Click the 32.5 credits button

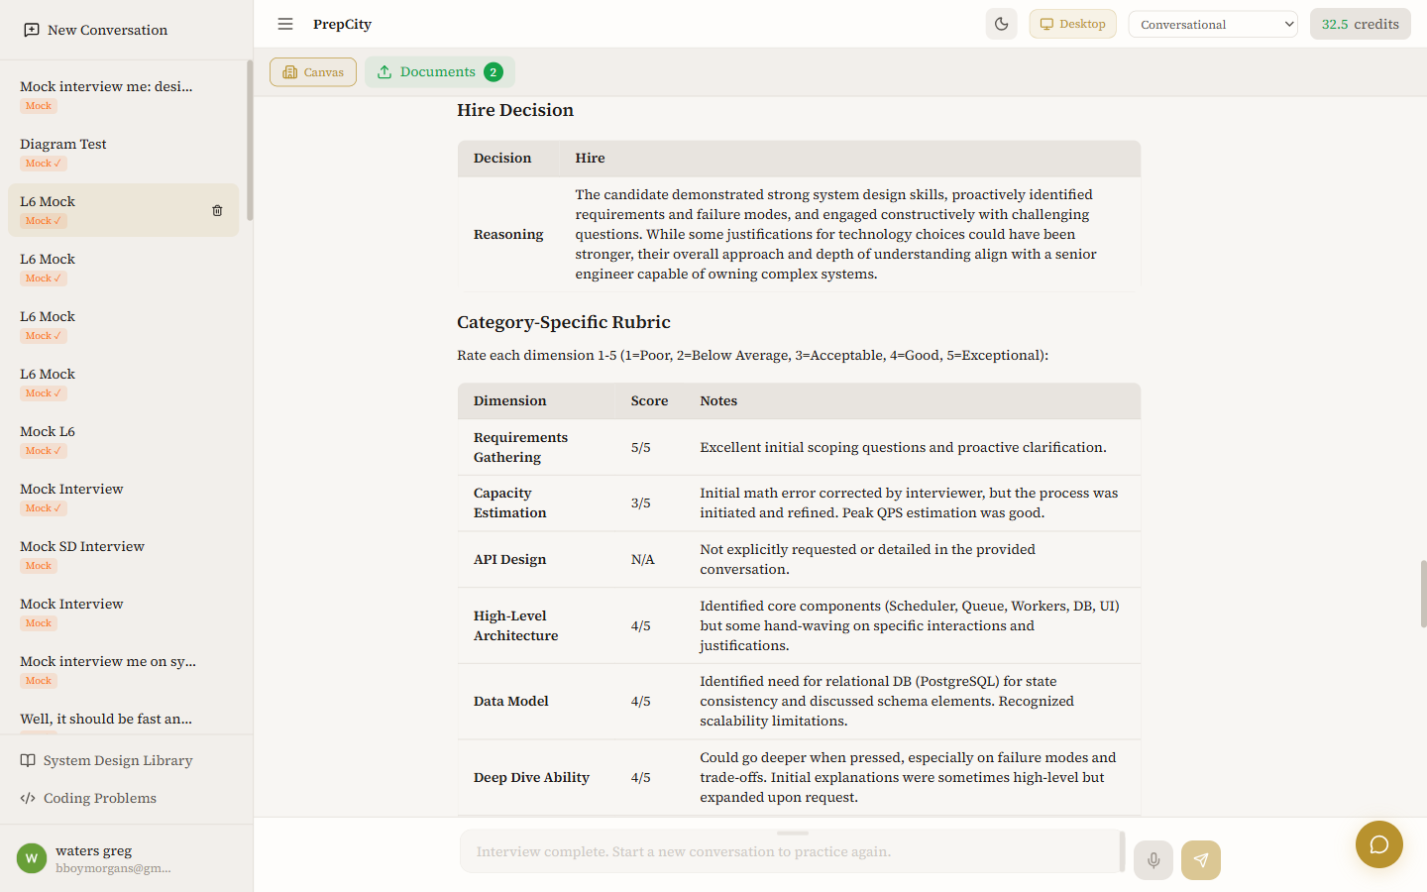pyautogui.click(x=1360, y=24)
